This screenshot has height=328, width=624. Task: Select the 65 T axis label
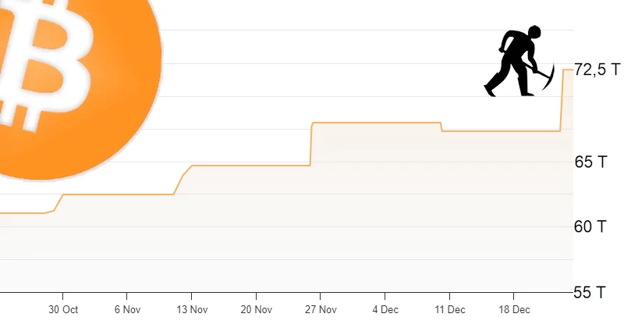(x=591, y=162)
